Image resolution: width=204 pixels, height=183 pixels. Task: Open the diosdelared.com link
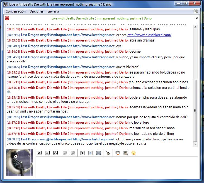tap(149, 35)
